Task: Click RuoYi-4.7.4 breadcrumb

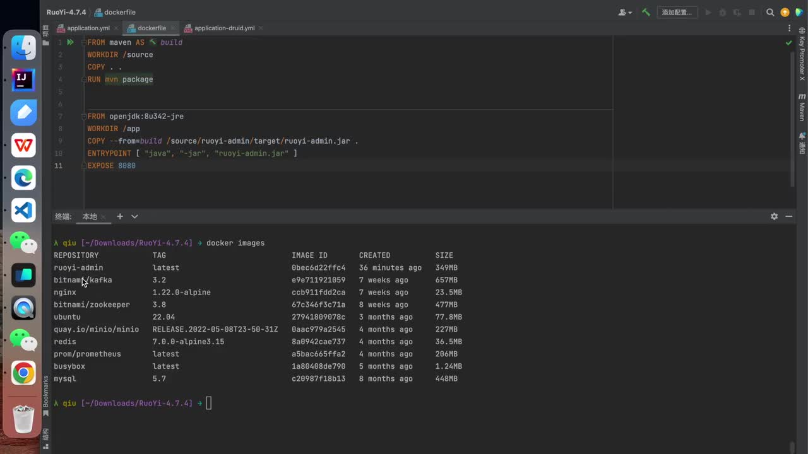Action: [x=66, y=12]
